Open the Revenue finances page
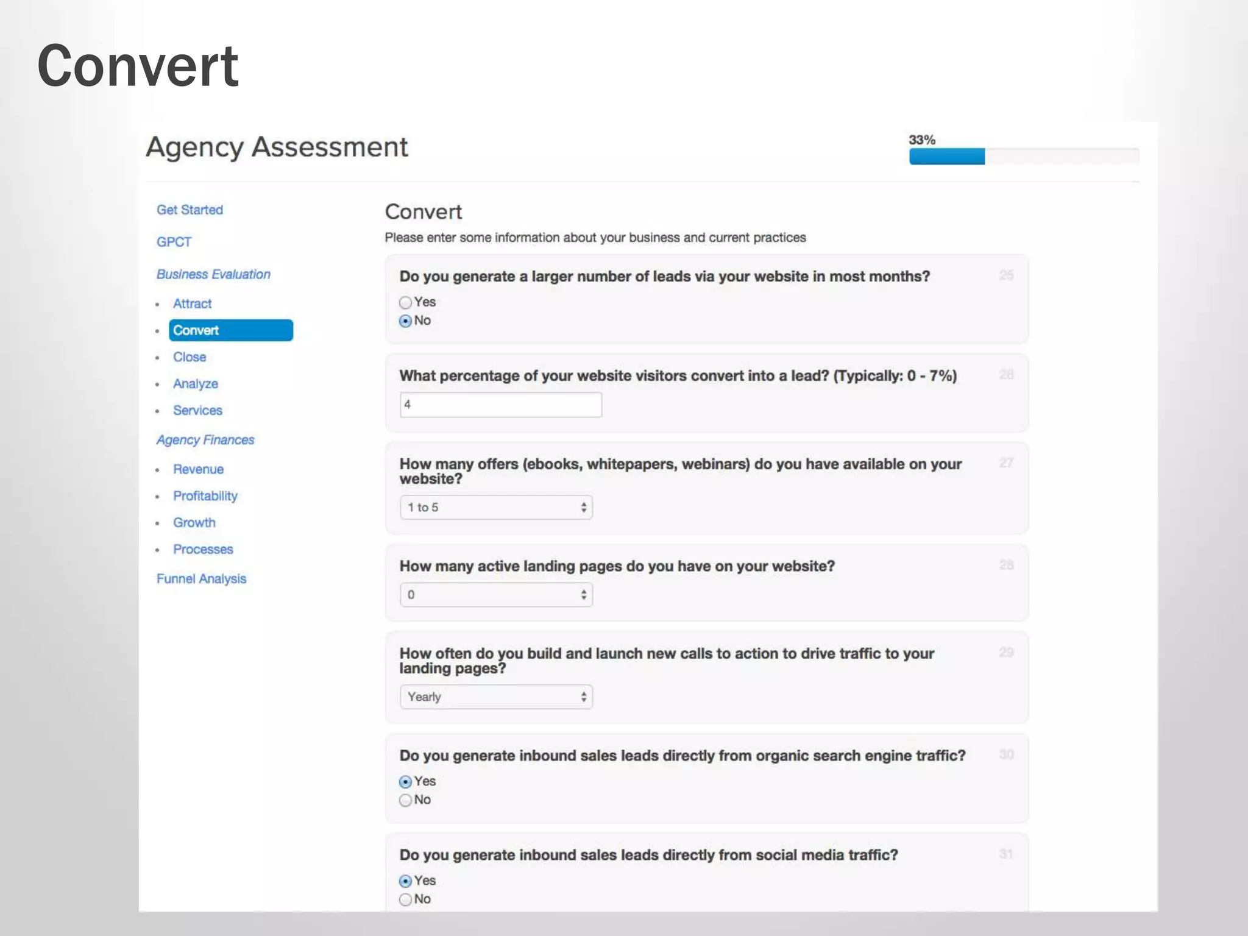 coord(198,469)
